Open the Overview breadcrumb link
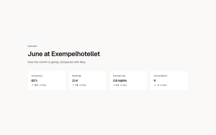216x135 pixels. point(32,46)
